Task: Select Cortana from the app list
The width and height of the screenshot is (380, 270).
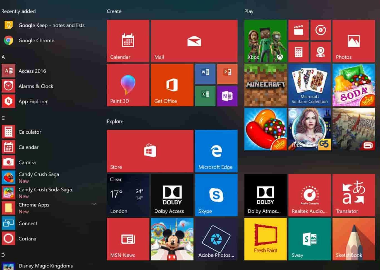Action: [27, 239]
